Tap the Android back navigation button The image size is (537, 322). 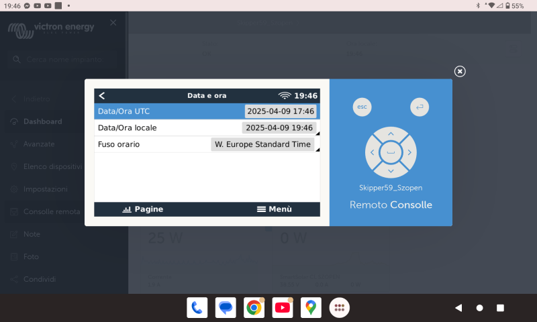tap(458, 308)
